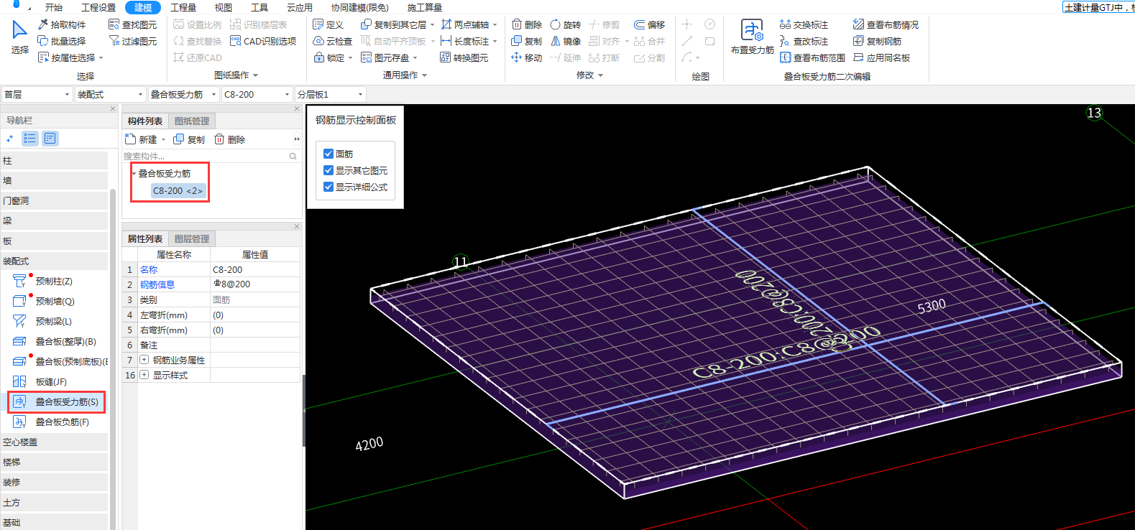Open 查看布筋范围 tool
This screenshot has width=1135, height=530.
click(812, 57)
